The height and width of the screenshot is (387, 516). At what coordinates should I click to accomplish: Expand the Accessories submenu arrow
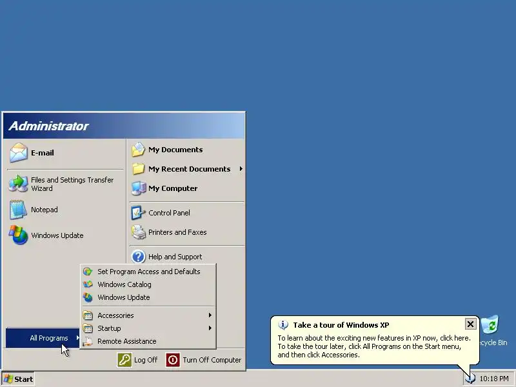[210, 315]
